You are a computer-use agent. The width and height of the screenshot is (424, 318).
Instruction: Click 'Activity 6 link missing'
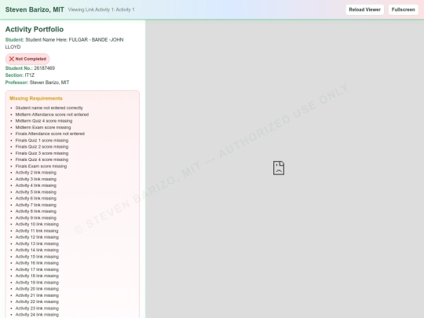click(36, 199)
